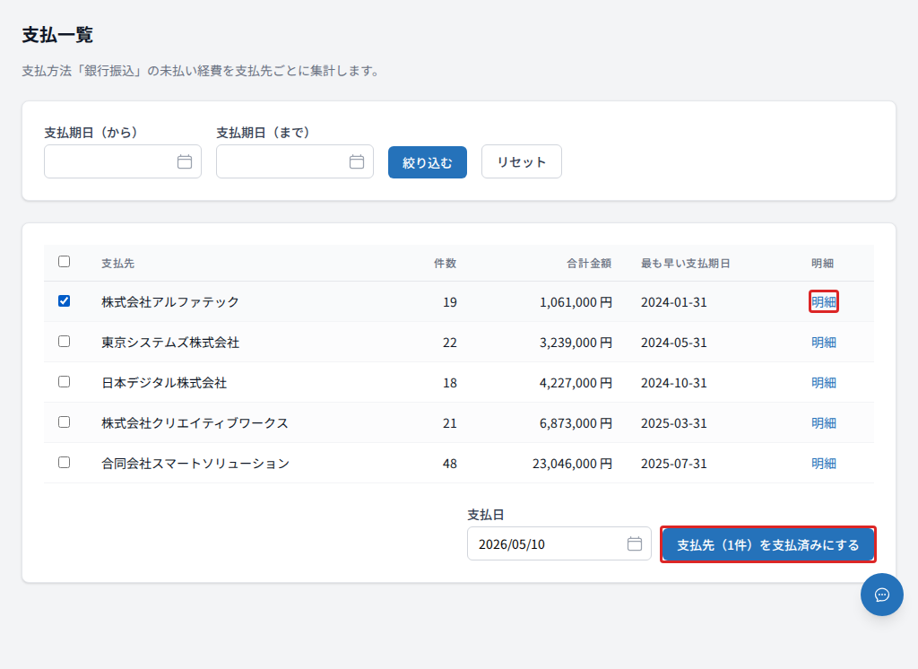Click the リセット button
The image size is (918, 669).
pos(522,161)
